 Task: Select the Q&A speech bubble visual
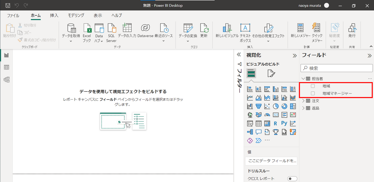pyautogui.click(x=258, y=132)
